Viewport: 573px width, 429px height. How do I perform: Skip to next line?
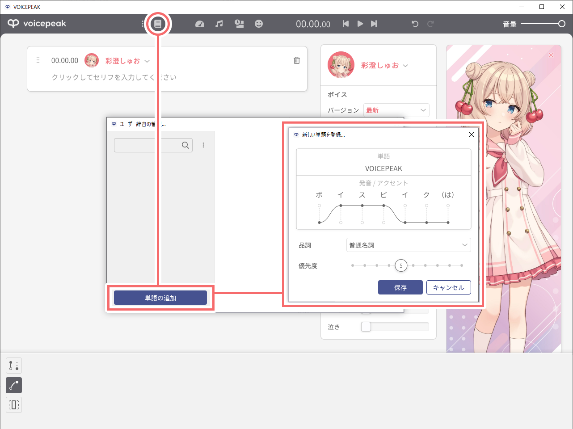coord(374,24)
